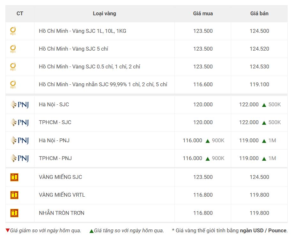
Task: Click the Giá mua column header
Action: 203,13
